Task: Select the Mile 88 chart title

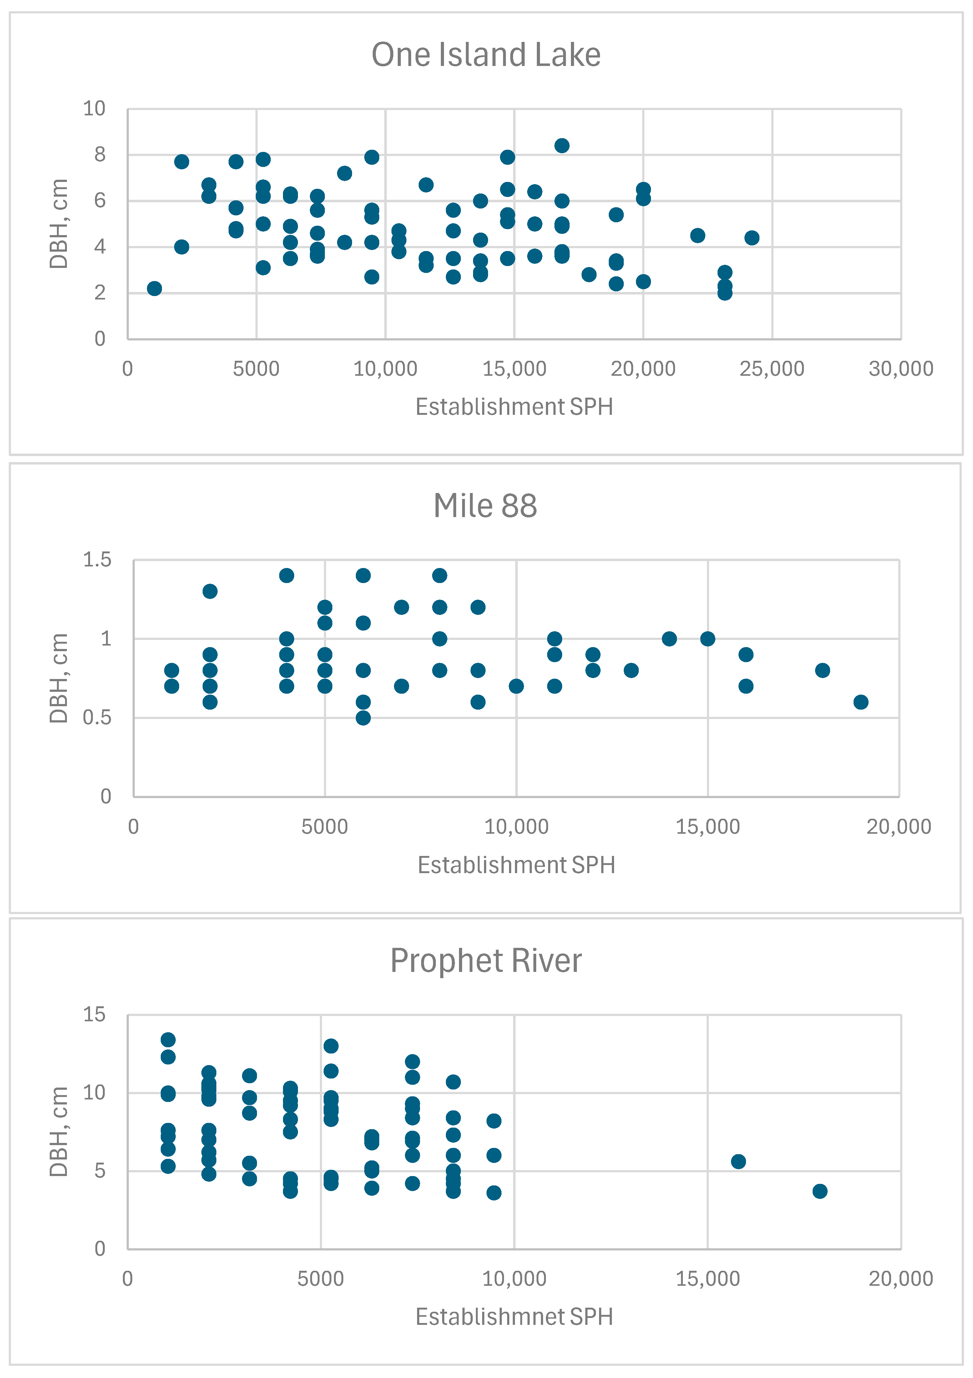Action: [x=485, y=505]
